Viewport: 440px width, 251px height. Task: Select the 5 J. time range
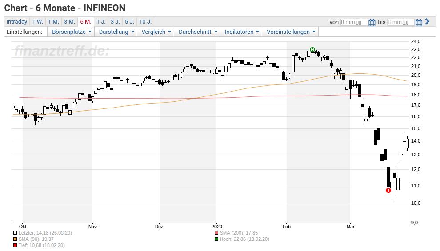(129, 22)
